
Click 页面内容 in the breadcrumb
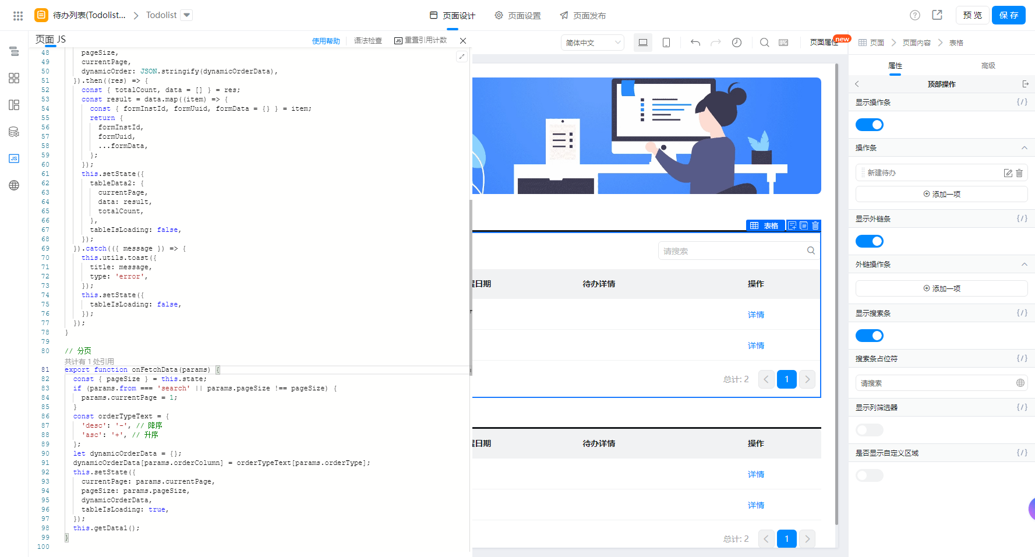917,43
